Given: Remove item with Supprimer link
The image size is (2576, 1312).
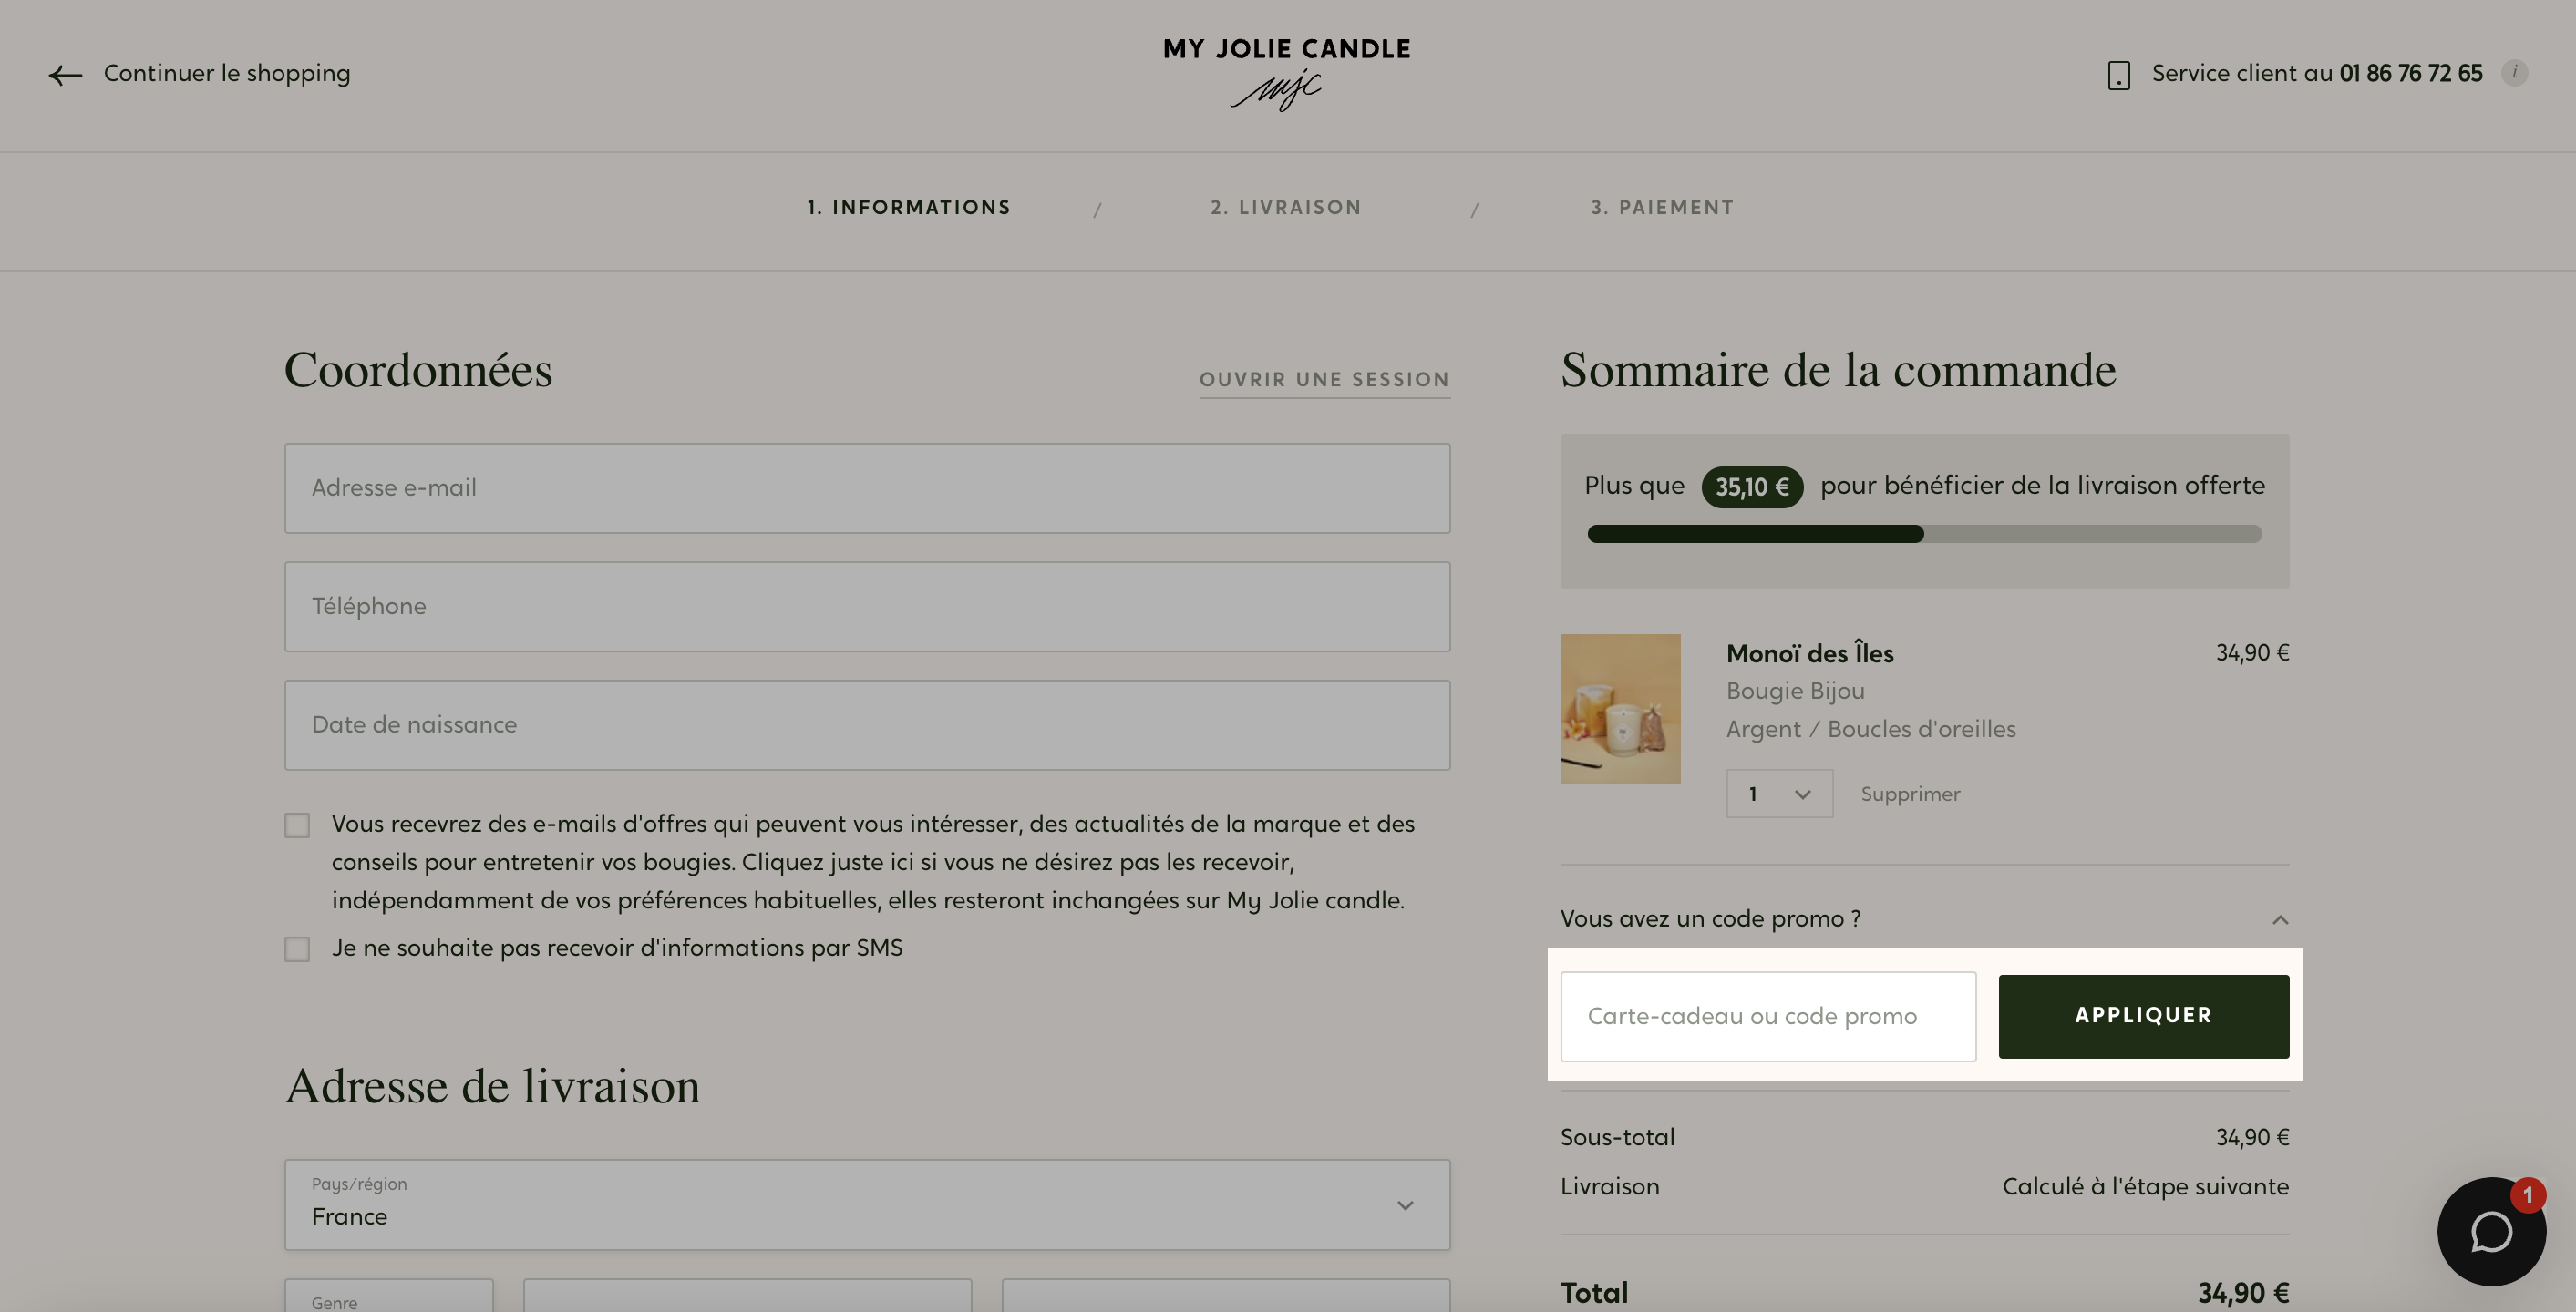Looking at the screenshot, I should click(x=1910, y=794).
